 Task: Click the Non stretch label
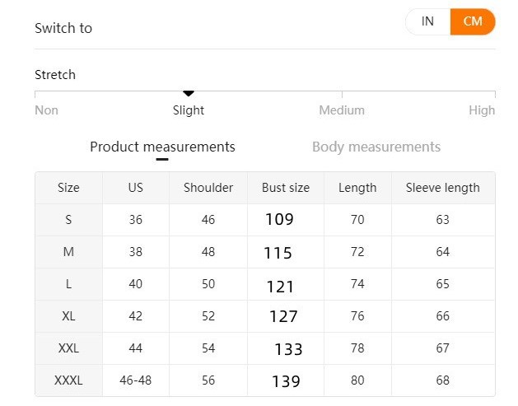[47, 110]
